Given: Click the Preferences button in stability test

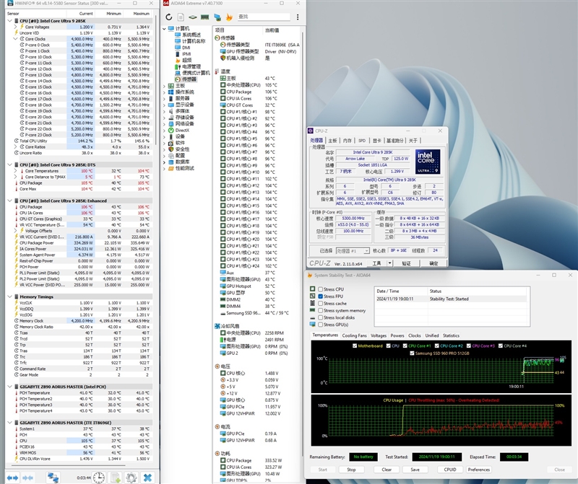Looking at the screenshot, I should click(x=478, y=468).
